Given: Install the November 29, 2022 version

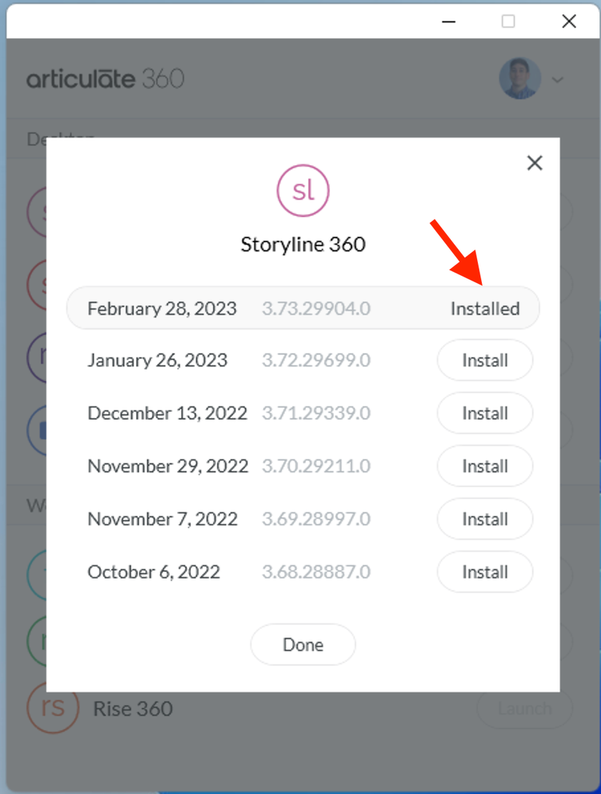Looking at the screenshot, I should click(485, 467).
